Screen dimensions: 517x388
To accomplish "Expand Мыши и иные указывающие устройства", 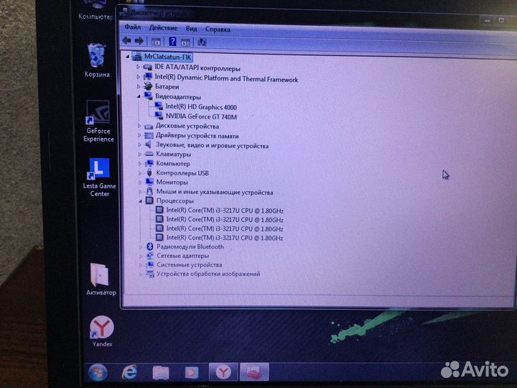I will pos(140,192).
